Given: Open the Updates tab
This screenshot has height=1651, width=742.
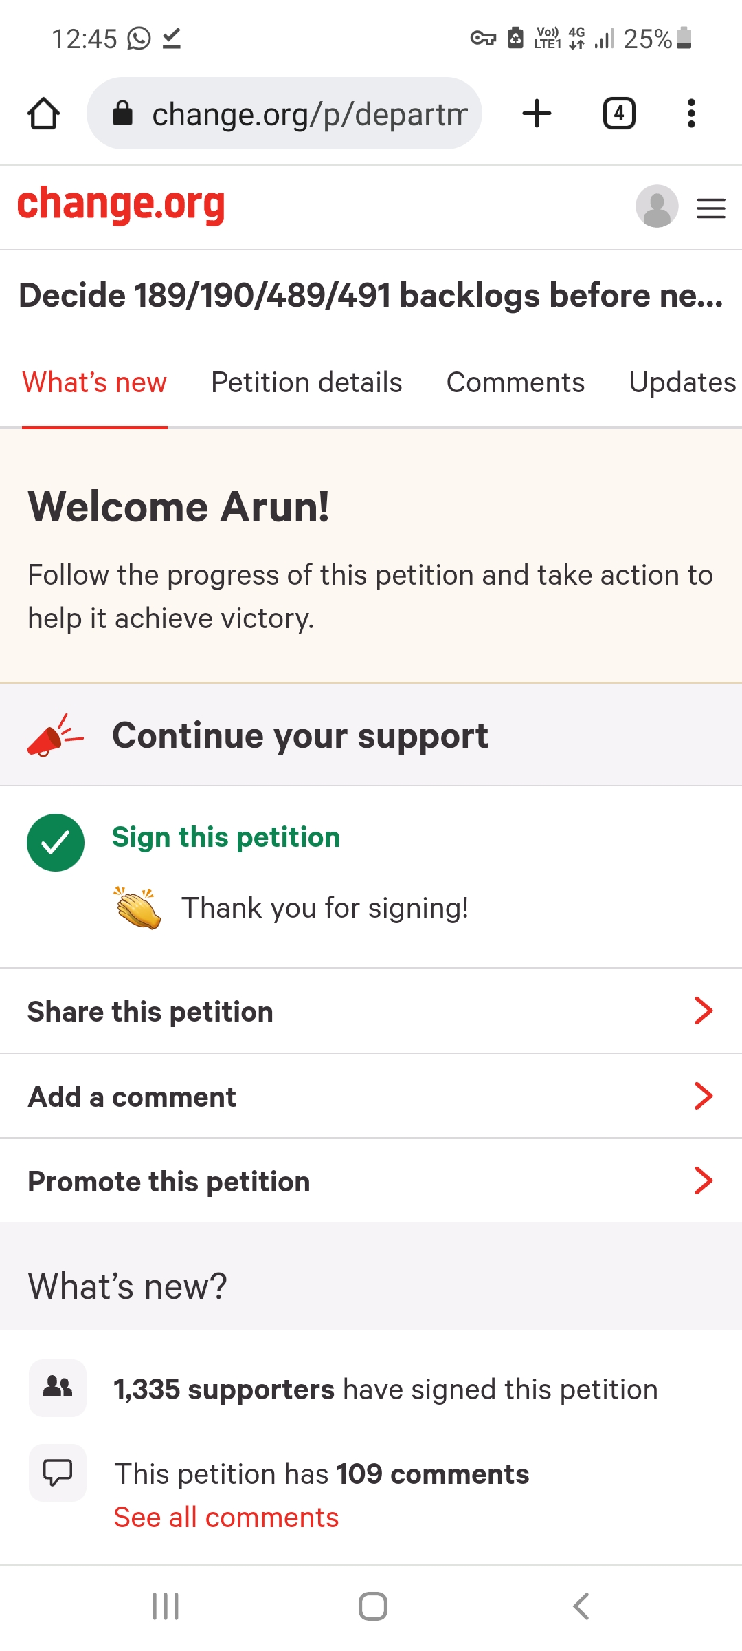Looking at the screenshot, I should point(683,382).
